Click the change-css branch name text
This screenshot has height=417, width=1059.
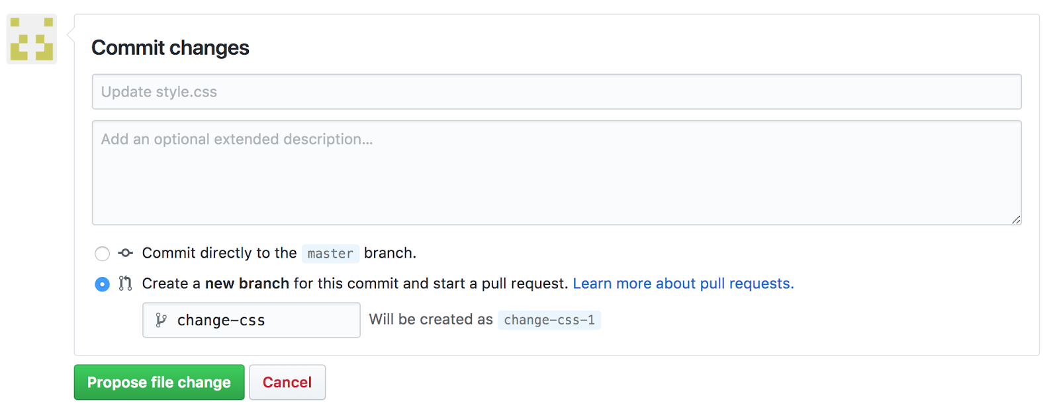(x=221, y=321)
